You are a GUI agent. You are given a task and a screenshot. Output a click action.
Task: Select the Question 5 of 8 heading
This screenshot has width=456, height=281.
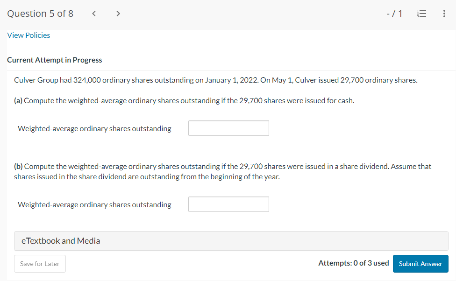40,14
